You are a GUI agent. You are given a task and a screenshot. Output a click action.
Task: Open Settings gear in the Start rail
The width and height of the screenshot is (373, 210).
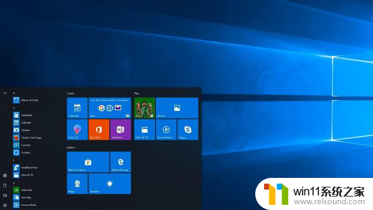5,205
